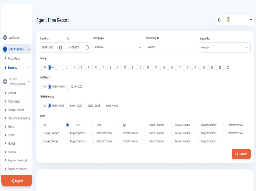This screenshot has height=191, width=256.
Task: Click the magnifier icon in Search button
Action: coord(237,154)
